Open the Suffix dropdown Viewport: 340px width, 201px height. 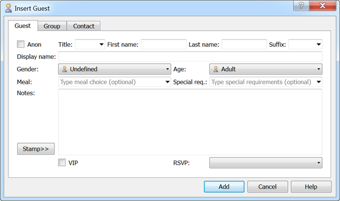tap(305, 44)
